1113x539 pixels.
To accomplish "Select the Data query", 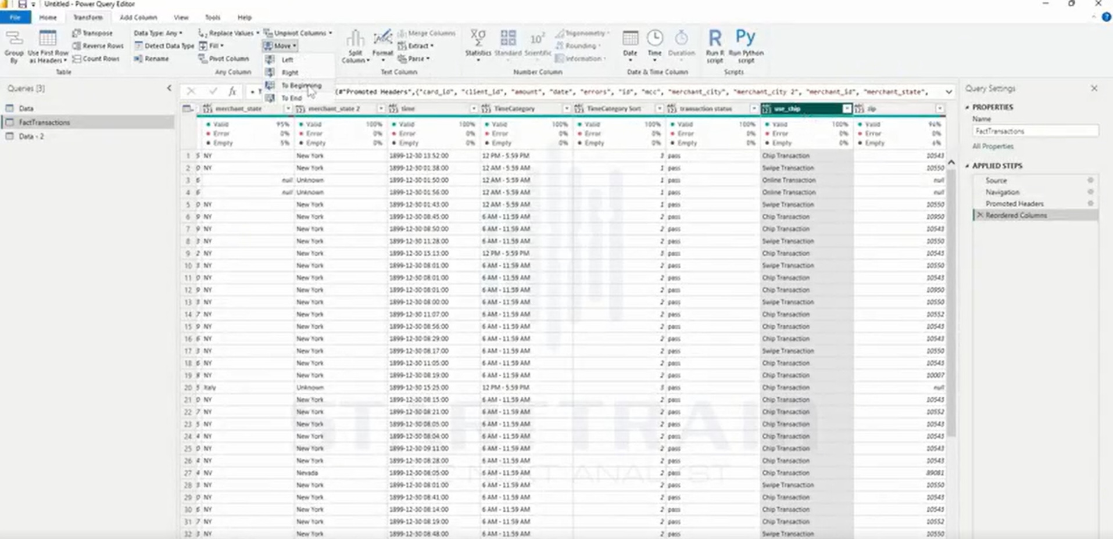I will click(26, 109).
